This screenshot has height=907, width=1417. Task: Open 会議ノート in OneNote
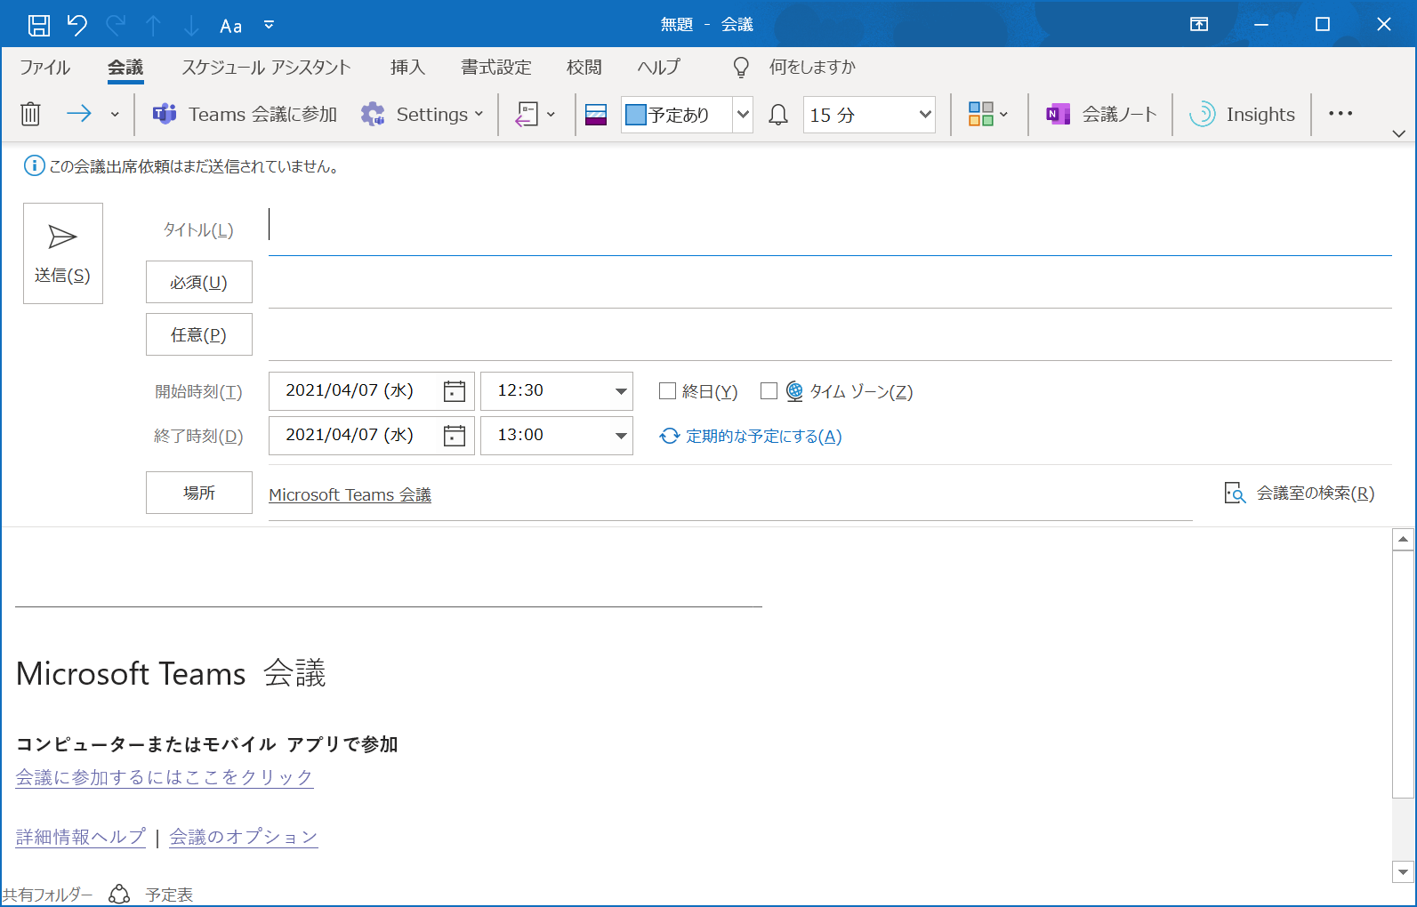1101,114
